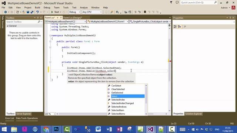Screen dimensions: 237x133
Task: Open File Explorer from the taskbar
Action: pyautogui.click(x=14, y=129)
